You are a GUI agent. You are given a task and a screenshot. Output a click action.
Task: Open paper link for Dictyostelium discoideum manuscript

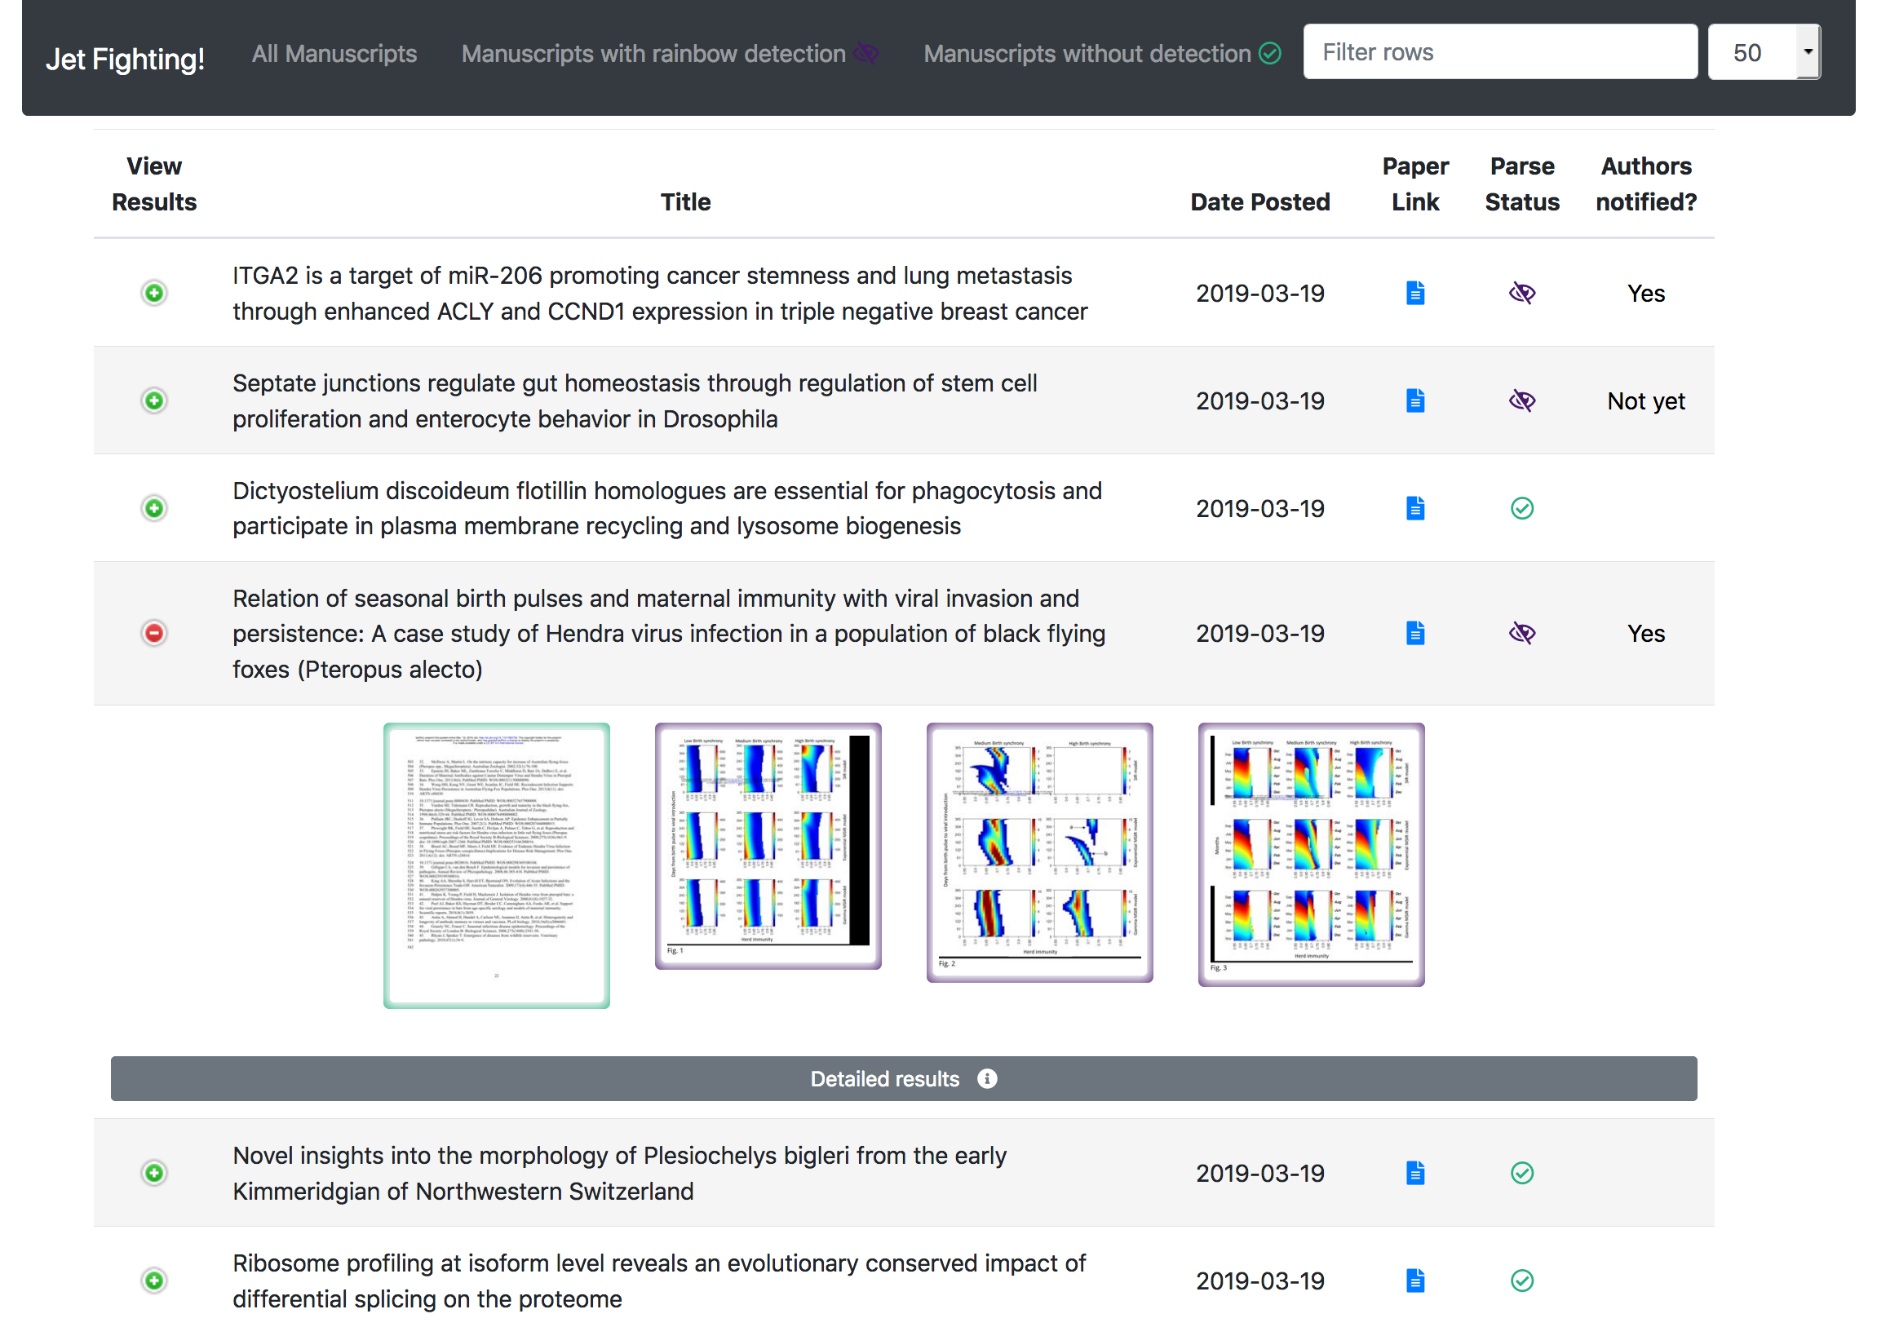click(x=1415, y=508)
